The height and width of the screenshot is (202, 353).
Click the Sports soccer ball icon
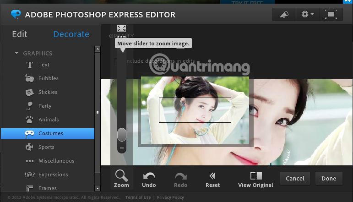click(29, 147)
